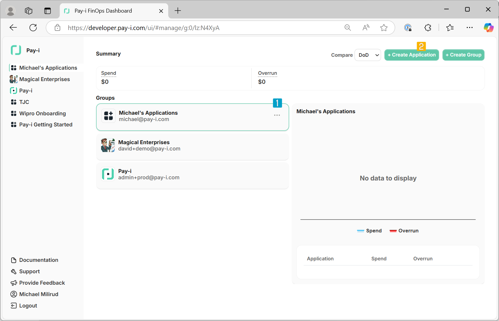Toggle the Spend series in chart legend

[369, 231]
